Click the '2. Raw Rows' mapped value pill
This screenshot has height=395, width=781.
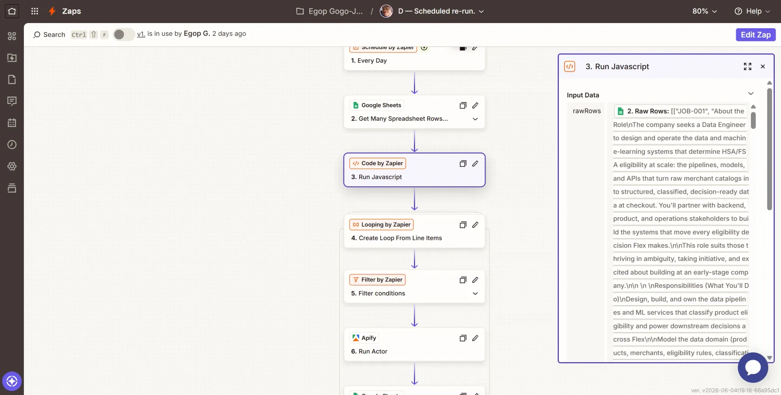point(681,111)
